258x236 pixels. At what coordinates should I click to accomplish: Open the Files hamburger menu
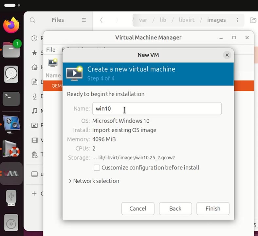tap(84, 20)
